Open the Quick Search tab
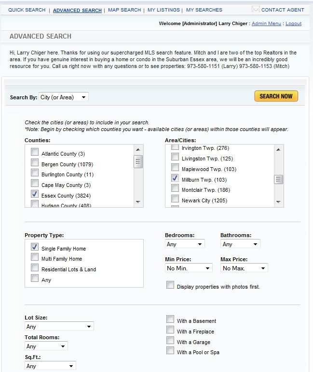Image resolution: width=313 pixels, height=372 pixels. (27, 10)
